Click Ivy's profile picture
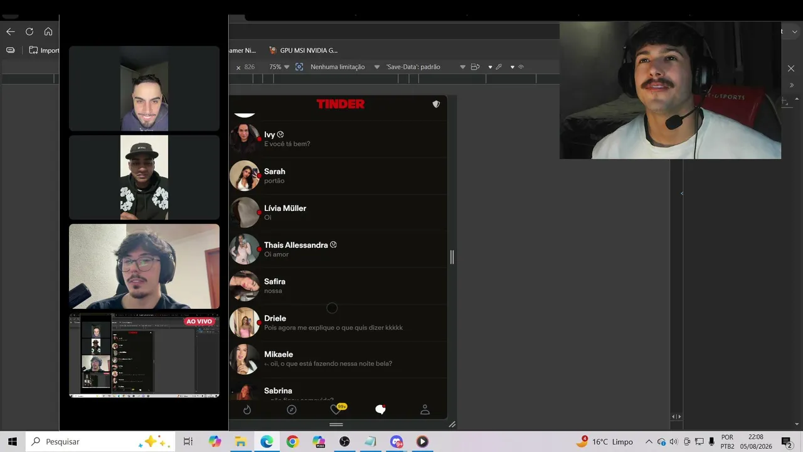The image size is (803, 452). pyautogui.click(x=245, y=139)
